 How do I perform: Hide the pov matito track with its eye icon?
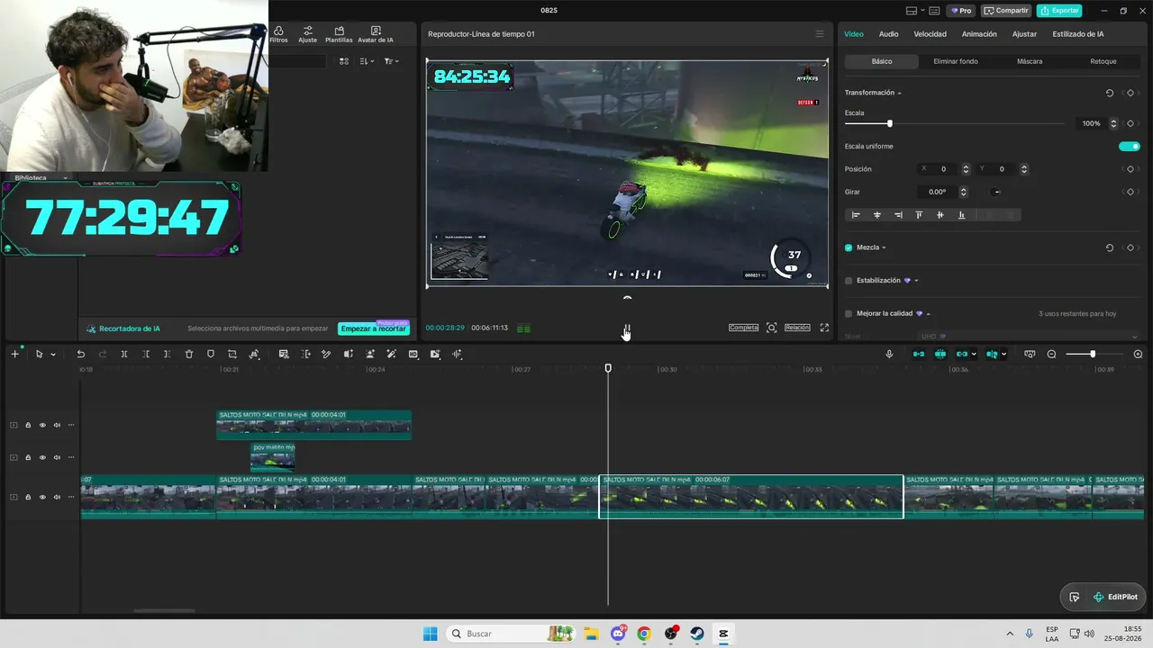pyautogui.click(x=42, y=457)
